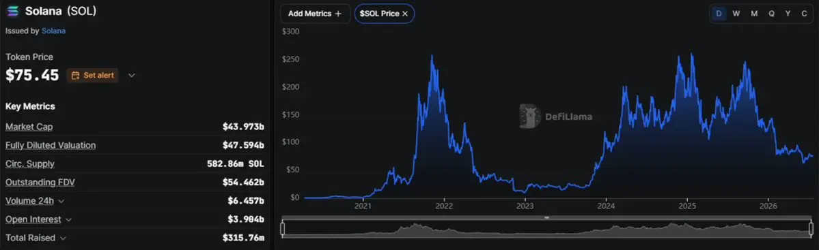The height and width of the screenshot is (250, 819).
Task: Click the $300 y-axis label
Action: (x=290, y=31)
